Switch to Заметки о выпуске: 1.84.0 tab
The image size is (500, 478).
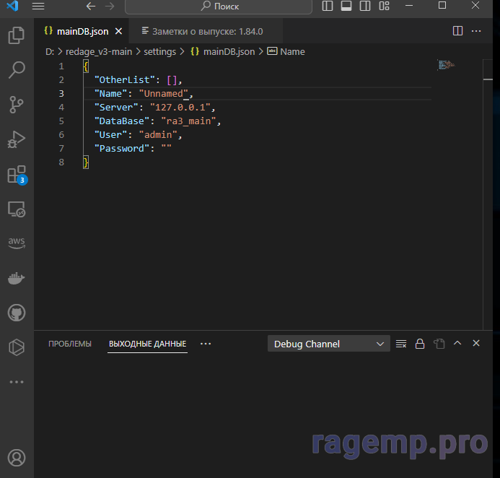(x=201, y=32)
